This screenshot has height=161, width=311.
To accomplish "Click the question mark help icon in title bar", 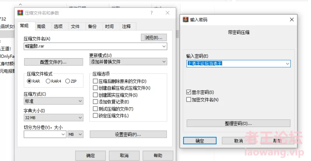I will 151,13.
